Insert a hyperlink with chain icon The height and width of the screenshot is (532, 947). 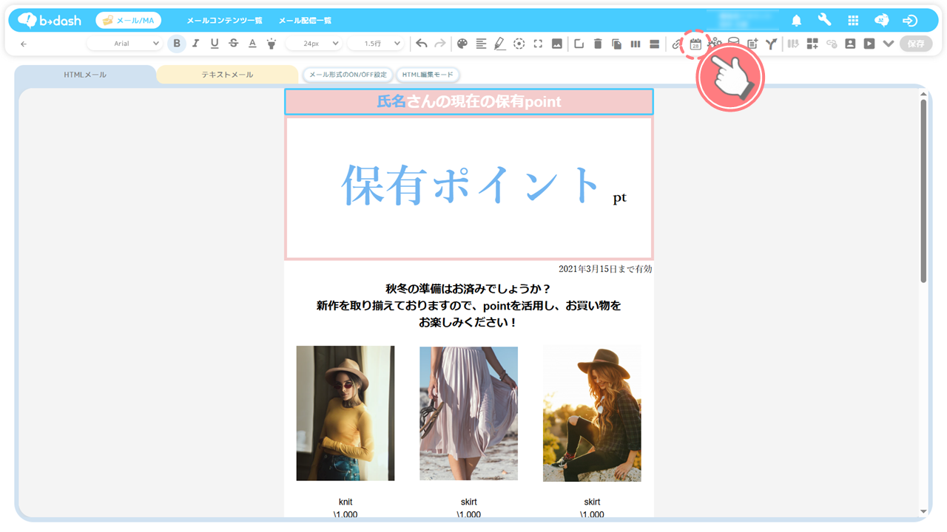tap(676, 44)
